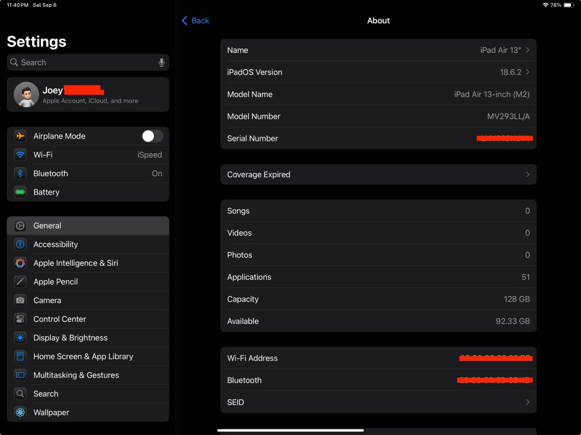581x435 pixels.
Task: Select Wi-Fi in the sidebar
Action: click(x=88, y=155)
